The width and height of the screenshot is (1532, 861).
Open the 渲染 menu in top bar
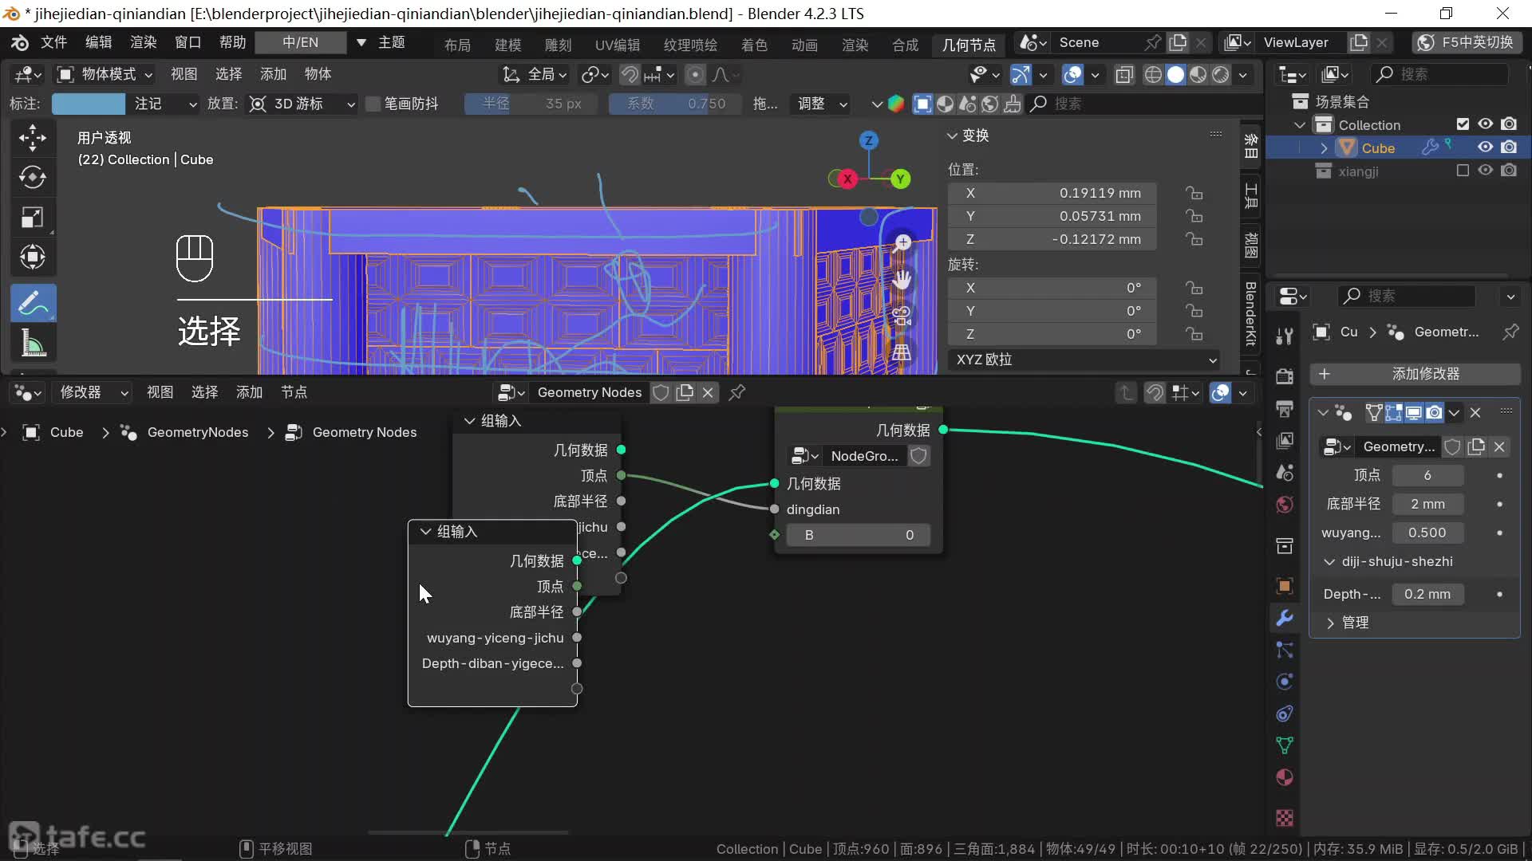pos(143,42)
